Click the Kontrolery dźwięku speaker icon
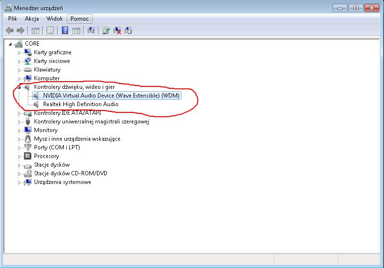The height and width of the screenshot is (268, 384). pyautogui.click(x=27, y=87)
